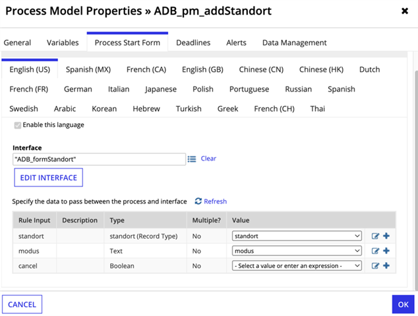The width and height of the screenshot is (418, 316).
Task: Click the EDIT INTERFACE button
Action: [49, 177]
